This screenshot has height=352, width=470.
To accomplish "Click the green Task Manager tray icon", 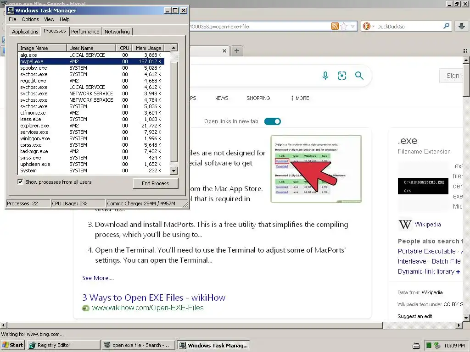I will 429,346.
